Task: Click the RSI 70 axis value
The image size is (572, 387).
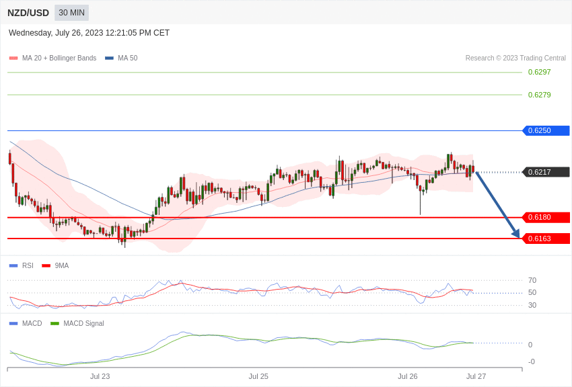Action: (532, 280)
